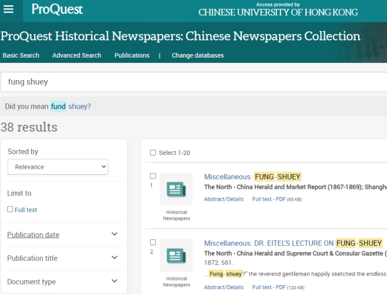Expand the Publication date filter
Image resolution: width=387 pixels, height=294 pixels.
point(63,235)
